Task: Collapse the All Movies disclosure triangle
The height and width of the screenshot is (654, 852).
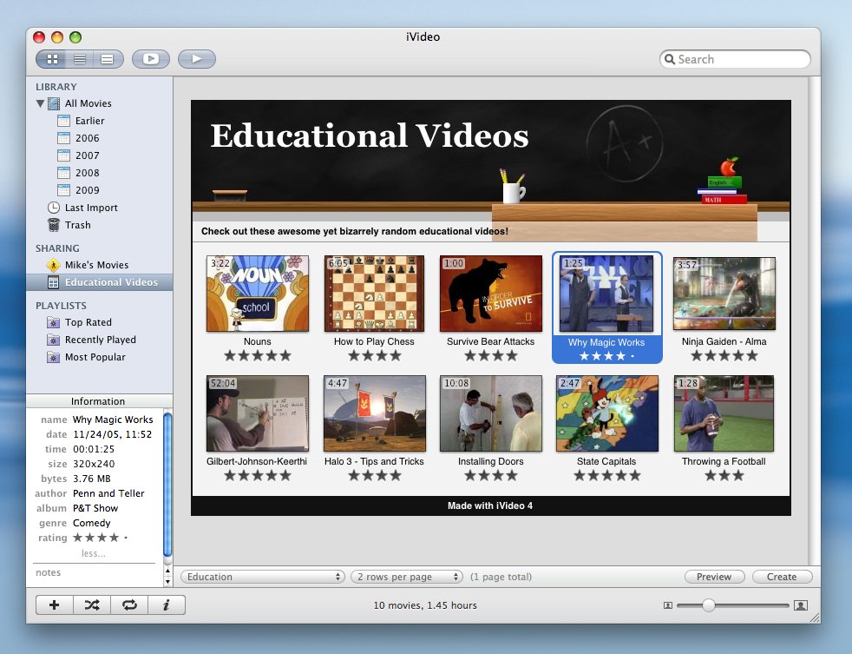Action: [x=40, y=102]
